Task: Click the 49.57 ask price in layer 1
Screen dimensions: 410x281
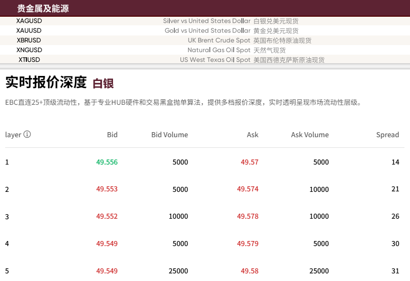Action: pyautogui.click(x=249, y=162)
